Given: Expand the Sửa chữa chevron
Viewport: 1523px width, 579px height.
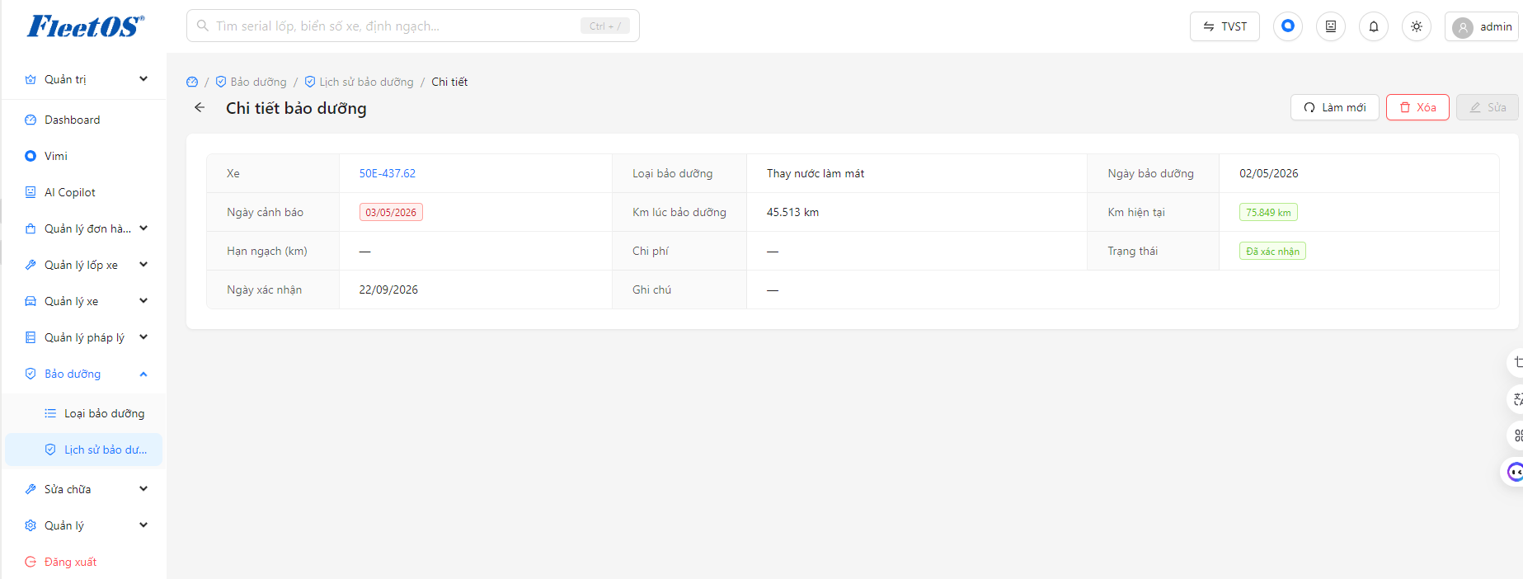Looking at the screenshot, I should [143, 489].
